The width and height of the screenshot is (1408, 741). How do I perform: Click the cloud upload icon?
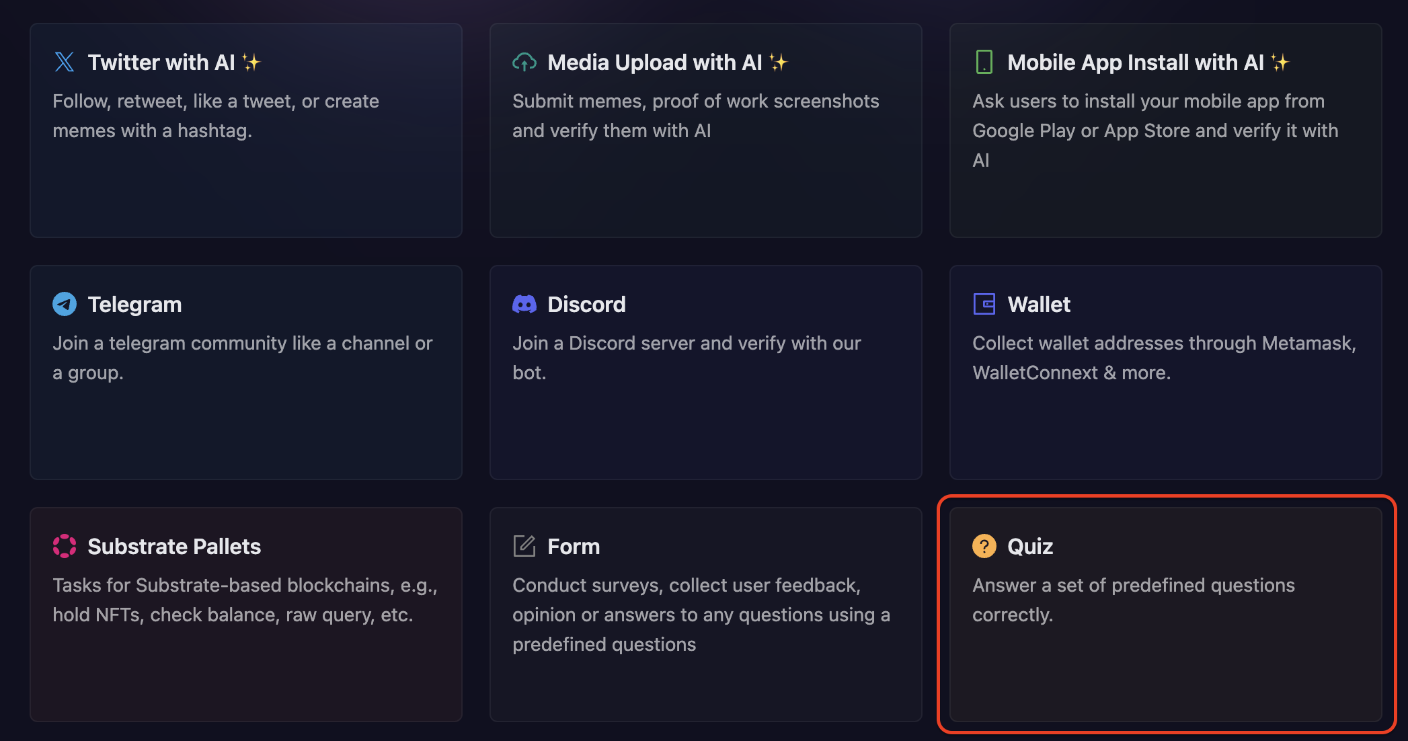point(524,62)
